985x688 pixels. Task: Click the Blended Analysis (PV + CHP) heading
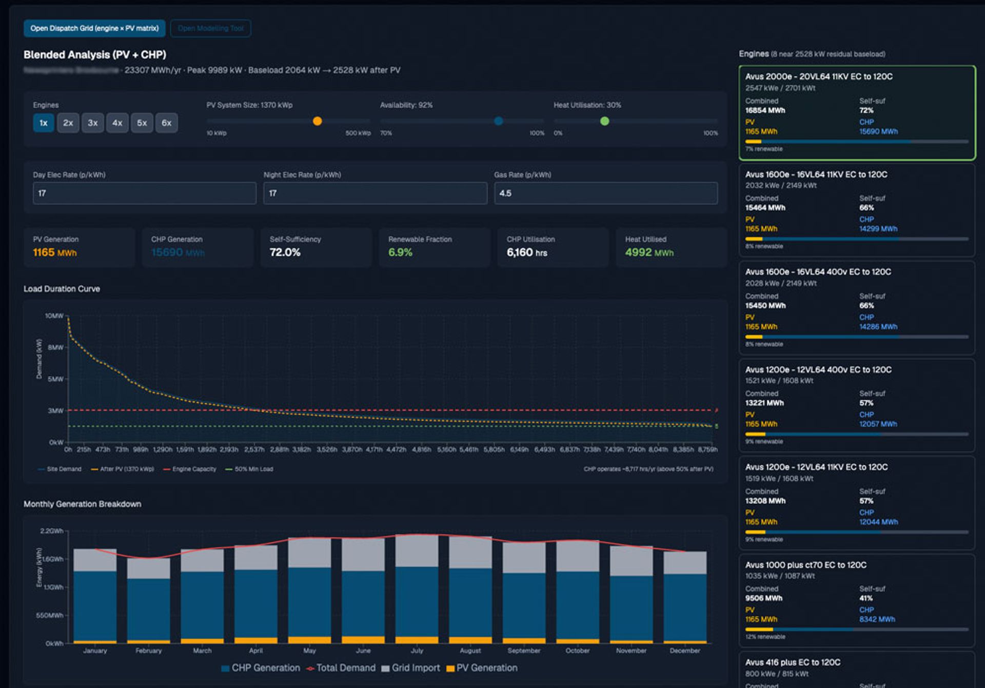[x=95, y=55]
